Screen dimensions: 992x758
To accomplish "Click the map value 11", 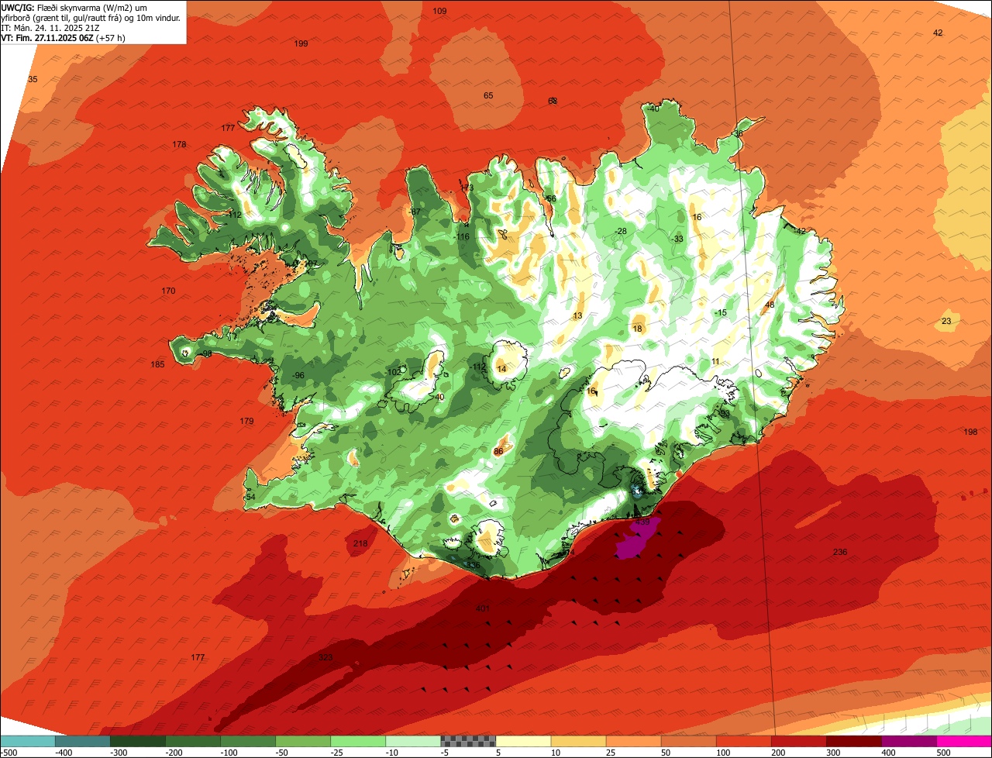I will point(715,361).
